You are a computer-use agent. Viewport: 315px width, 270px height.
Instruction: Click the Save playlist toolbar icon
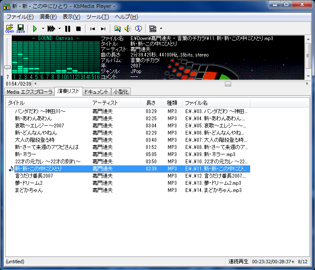click(x=21, y=29)
